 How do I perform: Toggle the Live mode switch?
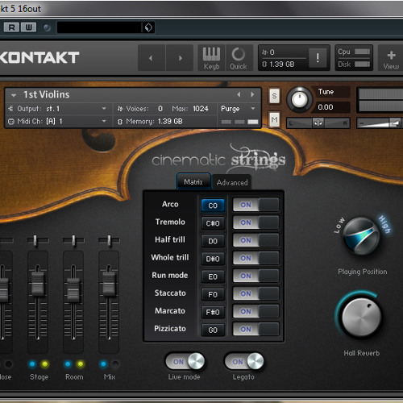[185, 361]
